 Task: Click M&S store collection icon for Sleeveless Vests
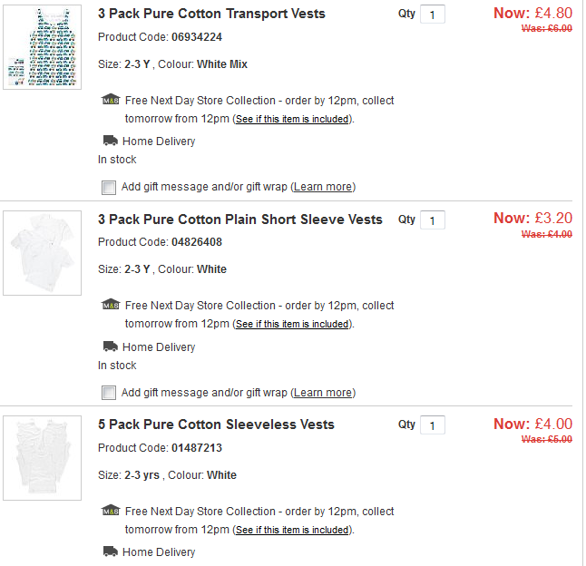pos(111,511)
